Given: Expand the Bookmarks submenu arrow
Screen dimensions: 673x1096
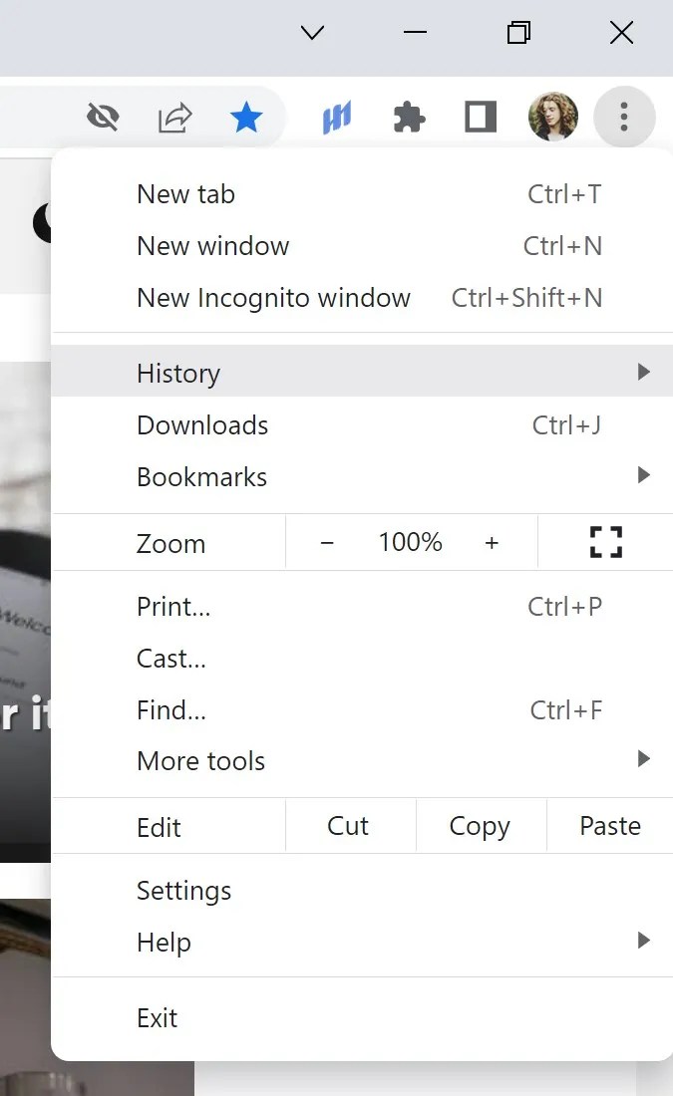Looking at the screenshot, I should (x=644, y=475).
